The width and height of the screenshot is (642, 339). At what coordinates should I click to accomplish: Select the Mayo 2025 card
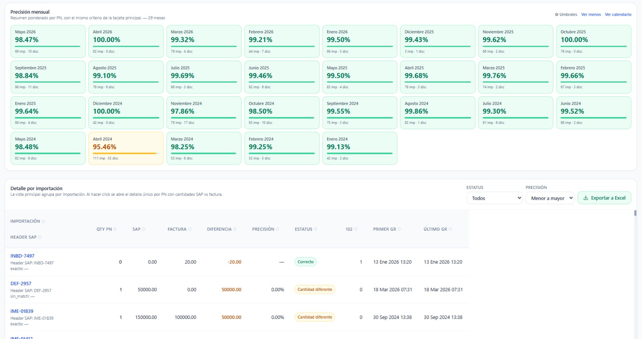(x=360, y=77)
